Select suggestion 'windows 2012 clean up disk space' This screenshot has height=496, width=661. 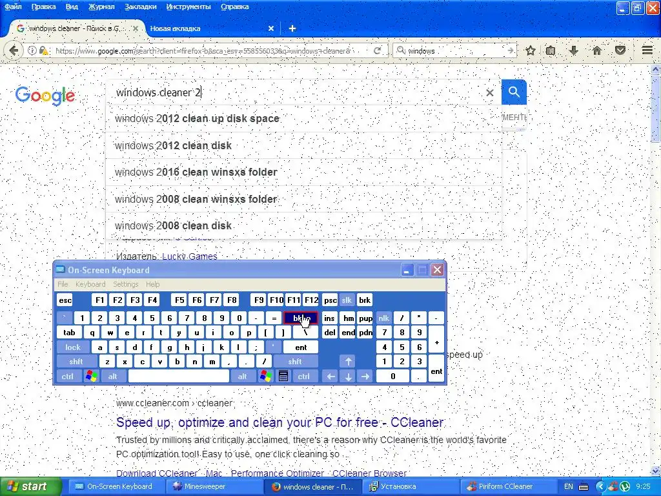pos(303,119)
